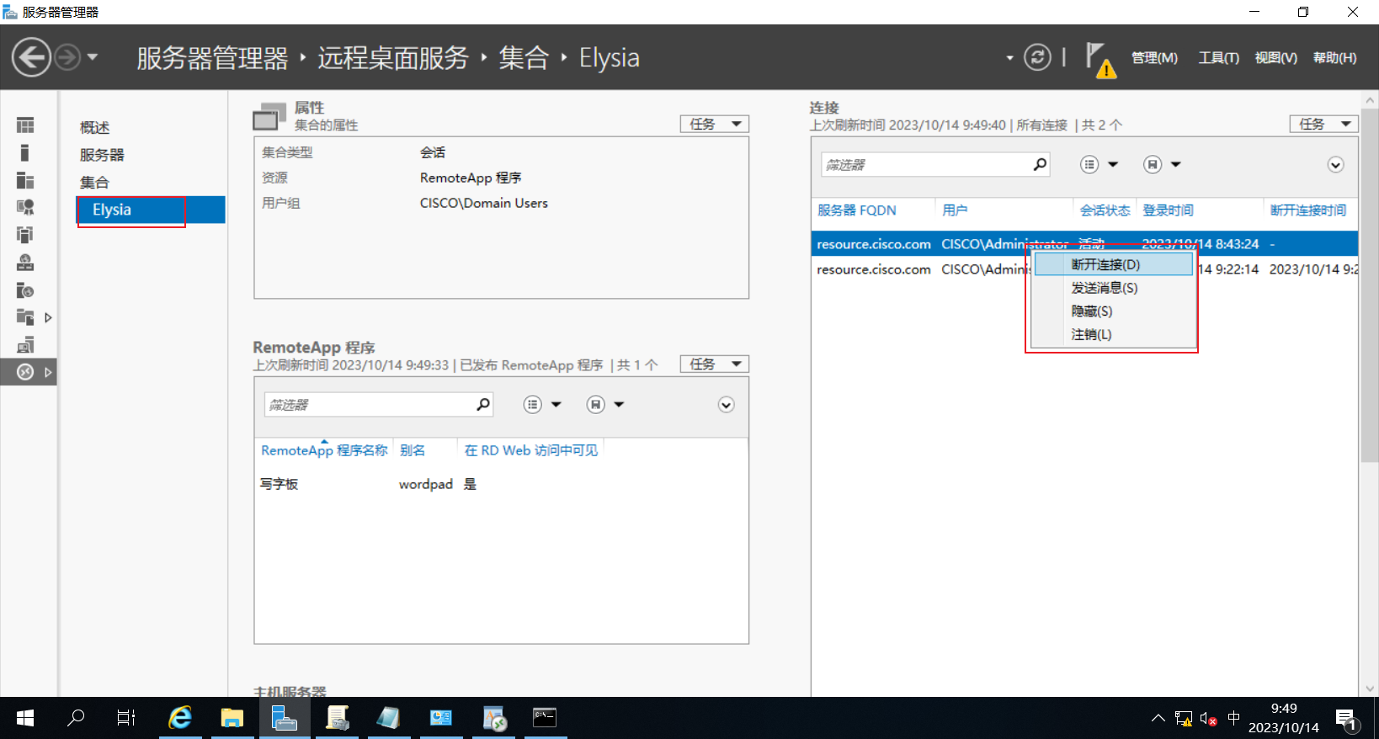
Task: Expand the RemoteApp filter chevron
Action: point(726,405)
